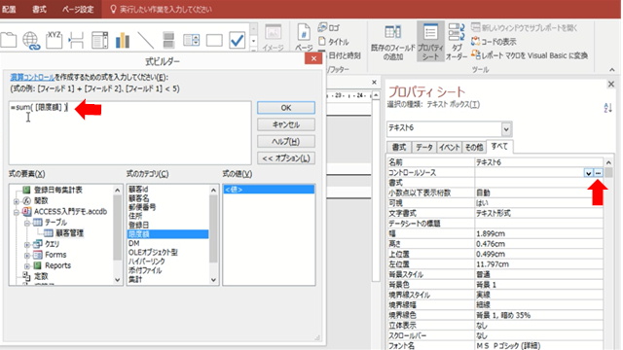This screenshot has width=623, height=350.
Task: Close the プロパティシート pane
Action: coord(611,85)
